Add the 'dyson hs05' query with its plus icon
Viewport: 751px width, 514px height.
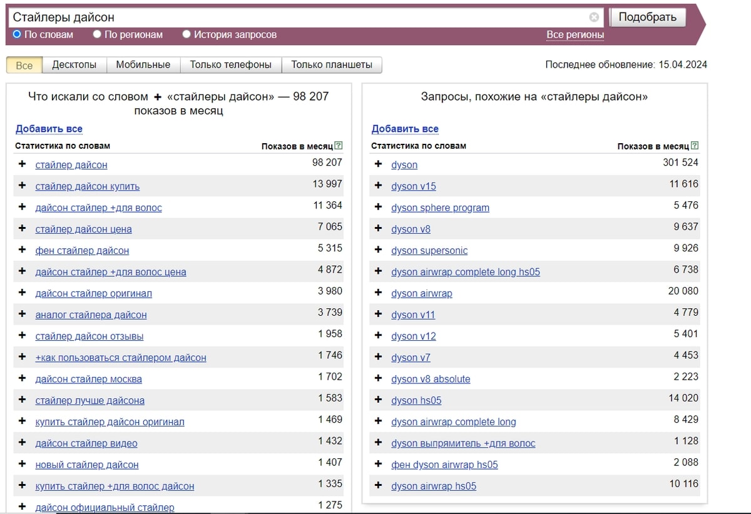pyautogui.click(x=378, y=400)
